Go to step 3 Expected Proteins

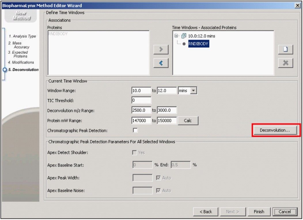pyautogui.click(x=18, y=54)
